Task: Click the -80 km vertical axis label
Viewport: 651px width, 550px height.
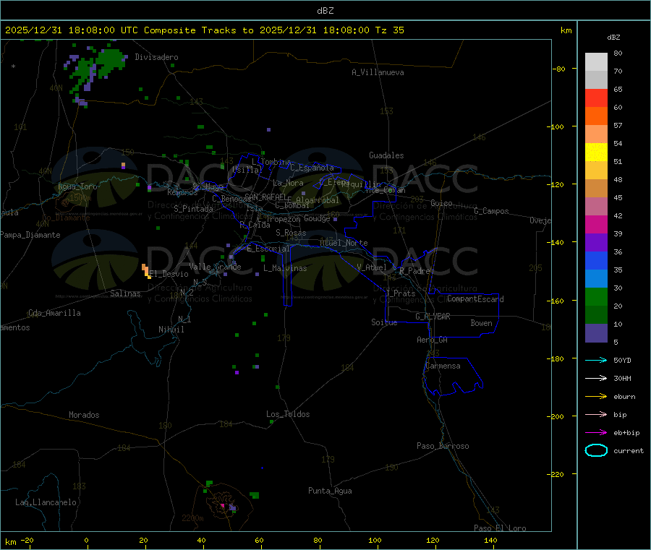Action: coord(558,69)
